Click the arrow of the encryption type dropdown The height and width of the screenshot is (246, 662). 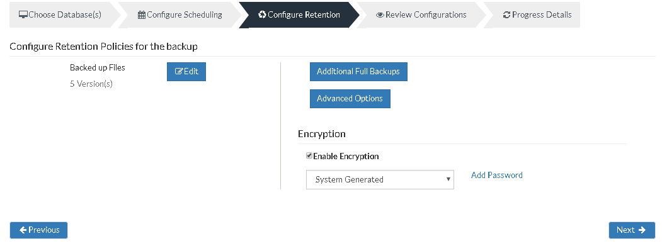(x=448, y=179)
